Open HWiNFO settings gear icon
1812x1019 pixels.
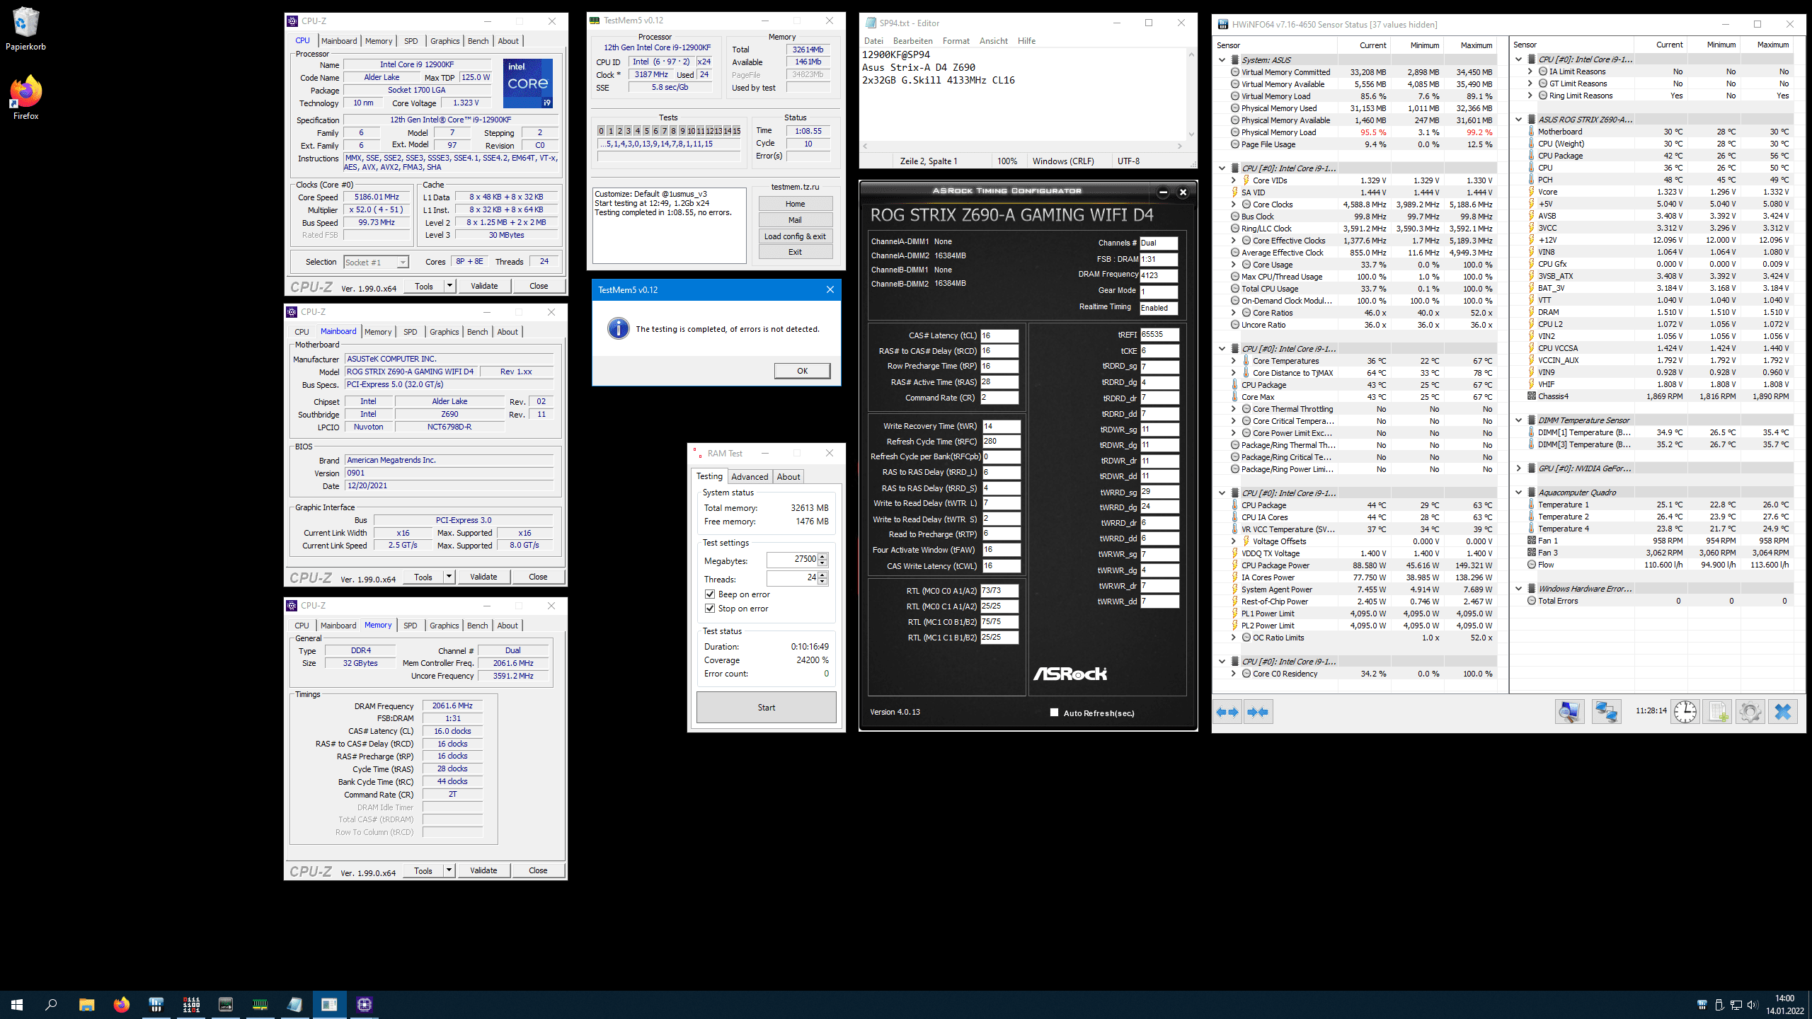(1750, 712)
